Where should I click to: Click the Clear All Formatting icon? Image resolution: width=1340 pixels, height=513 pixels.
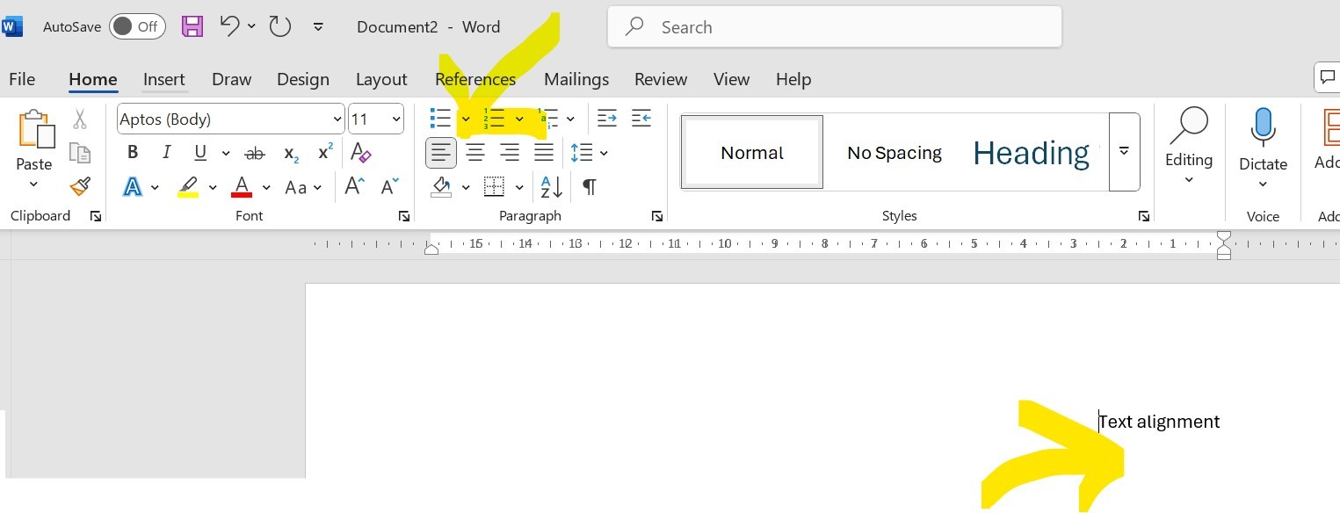tap(360, 152)
